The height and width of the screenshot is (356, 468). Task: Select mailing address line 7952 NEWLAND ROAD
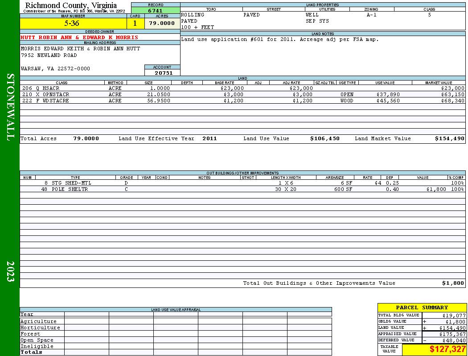pos(49,56)
